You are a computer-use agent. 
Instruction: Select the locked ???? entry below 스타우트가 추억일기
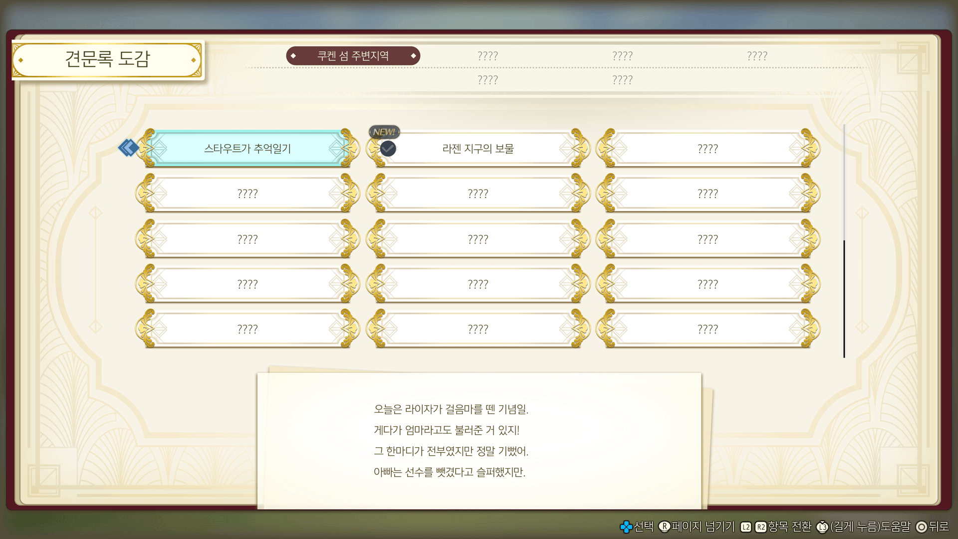pyautogui.click(x=247, y=194)
